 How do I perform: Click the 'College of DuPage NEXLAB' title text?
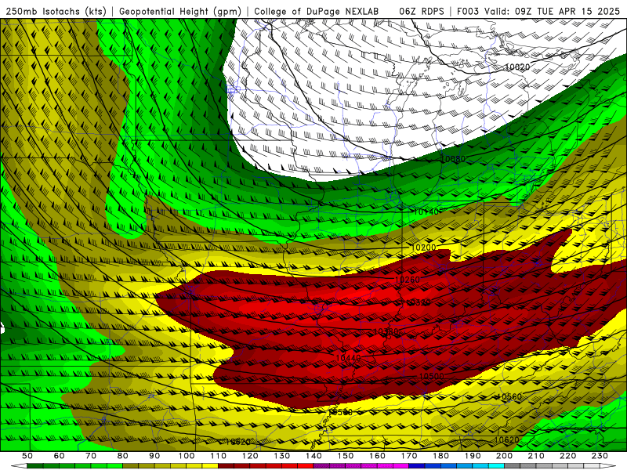317,11
